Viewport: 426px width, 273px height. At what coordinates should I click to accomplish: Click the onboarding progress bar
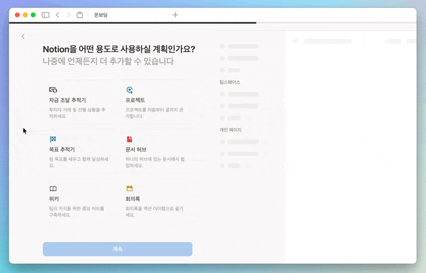point(212,23)
